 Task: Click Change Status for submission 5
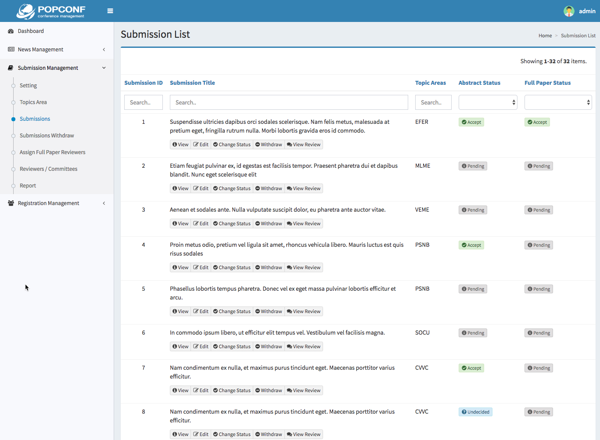click(x=232, y=311)
